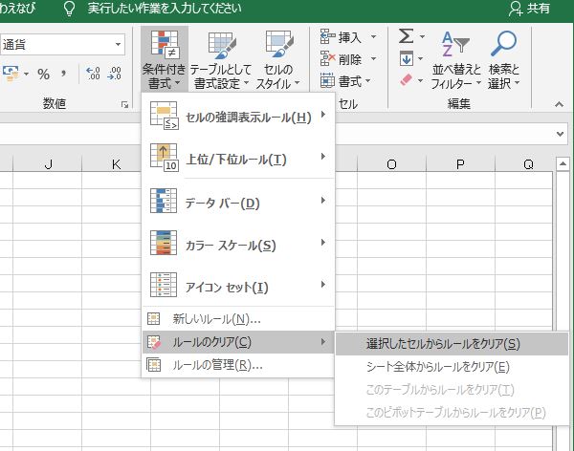Screen dimensions: 574x451
Task: Collapse the ribbon with the up chevron
Action: pos(559,104)
